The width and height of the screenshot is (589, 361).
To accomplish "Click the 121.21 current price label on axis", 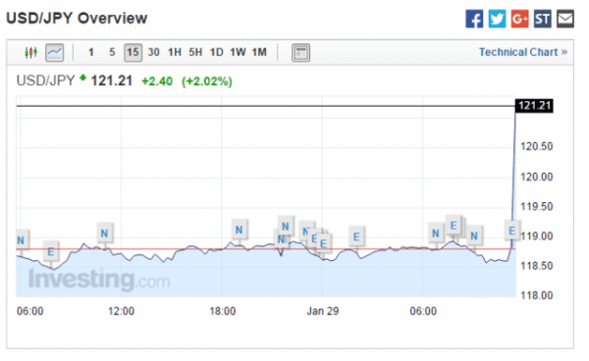I will coord(534,106).
